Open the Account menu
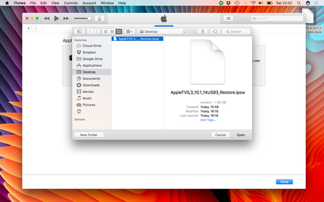 (x=89, y=3)
